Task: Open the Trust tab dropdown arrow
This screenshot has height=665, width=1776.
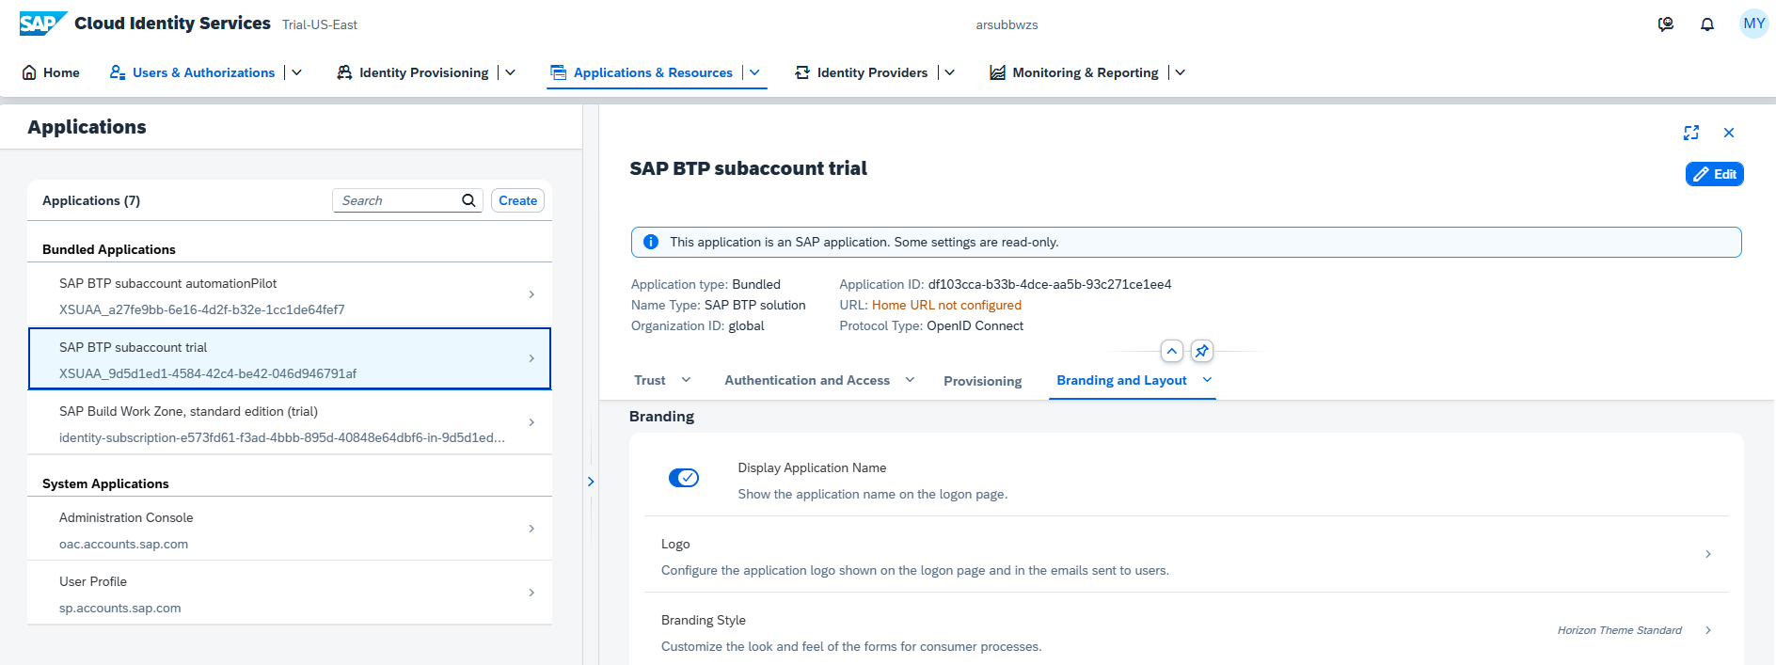Action: point(686,380)
